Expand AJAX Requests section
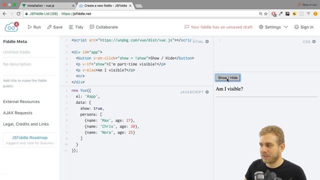The height and width of the screenshot is (180, 320). tap(18, 112)
